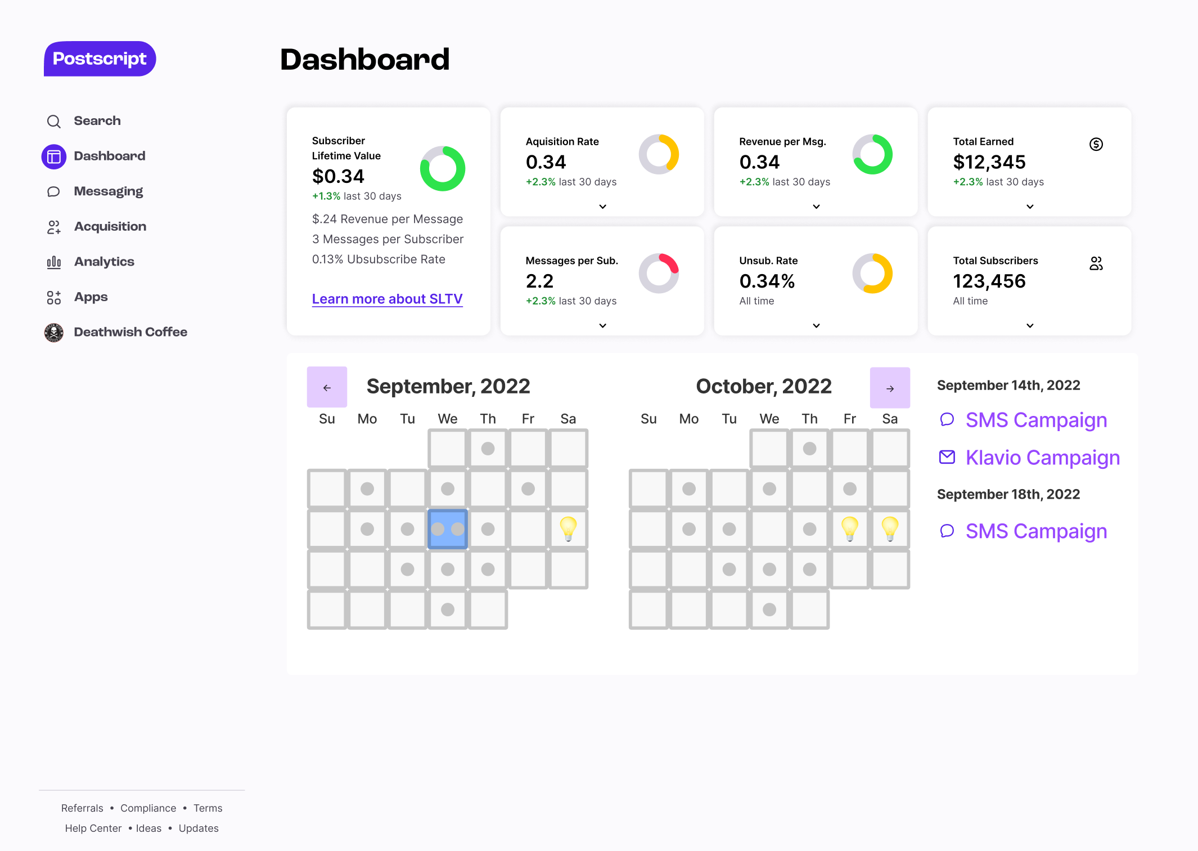This screenshot has width=1198, height=851.
Task: Click the Search magnifier icon in sidebar
Action: [54, 122]
